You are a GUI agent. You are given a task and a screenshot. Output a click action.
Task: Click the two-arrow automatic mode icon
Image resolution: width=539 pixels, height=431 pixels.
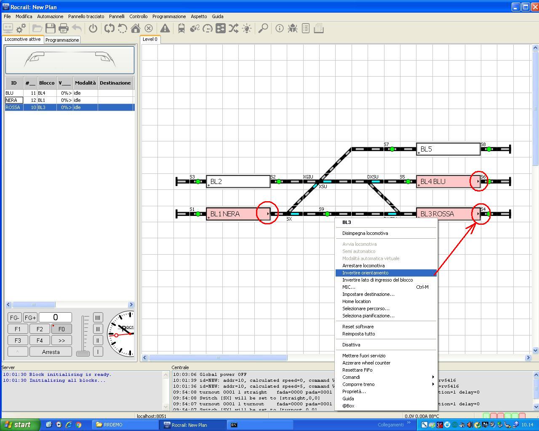(x=109, y=28)
